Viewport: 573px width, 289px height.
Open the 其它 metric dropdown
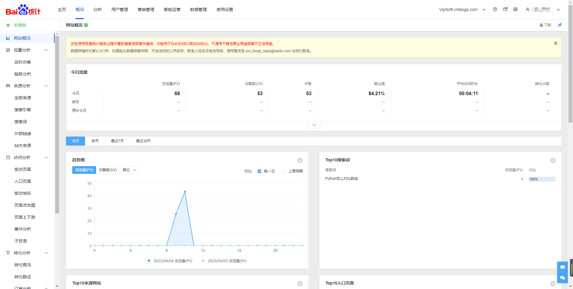[x=129, y=170]
